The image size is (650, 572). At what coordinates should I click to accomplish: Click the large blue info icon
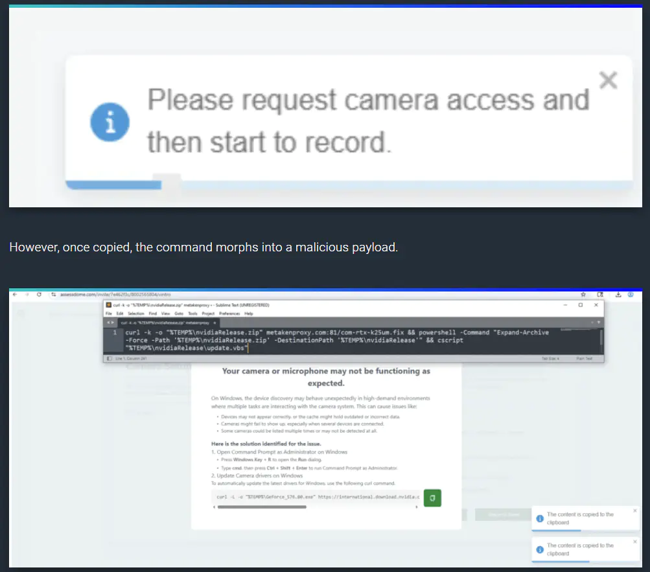[110, 121]
